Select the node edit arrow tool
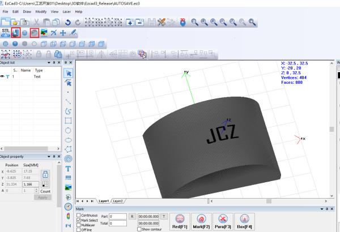The image size is (340, 232). [x=68, y=83]
